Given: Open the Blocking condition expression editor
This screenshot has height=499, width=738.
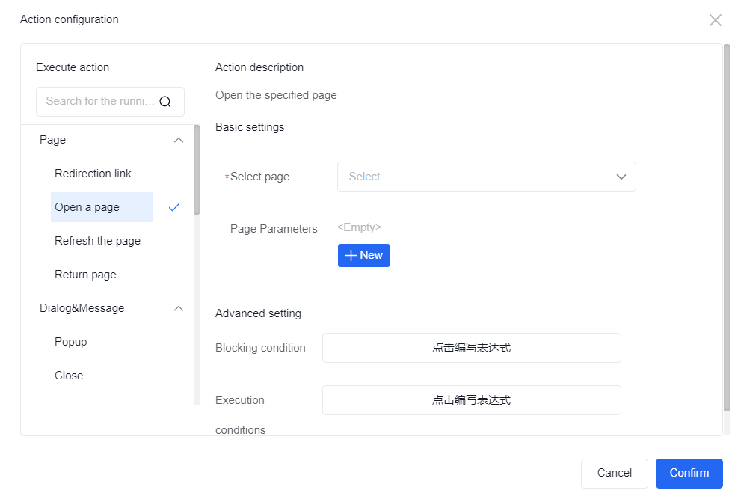Looking at the screenshot, I should (x=472, y=348).
